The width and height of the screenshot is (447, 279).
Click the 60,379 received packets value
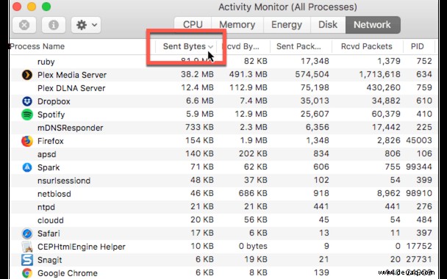[386, 114]
